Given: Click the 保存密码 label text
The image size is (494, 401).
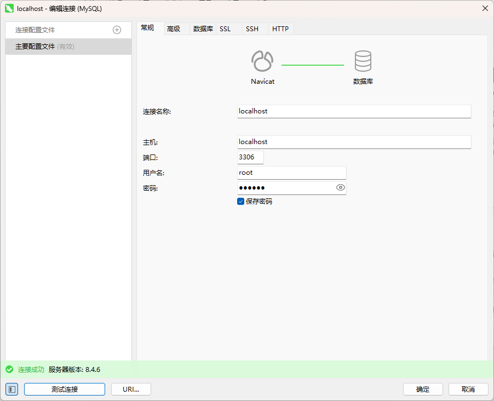Looking at the screenshot, I should [259, 202].
